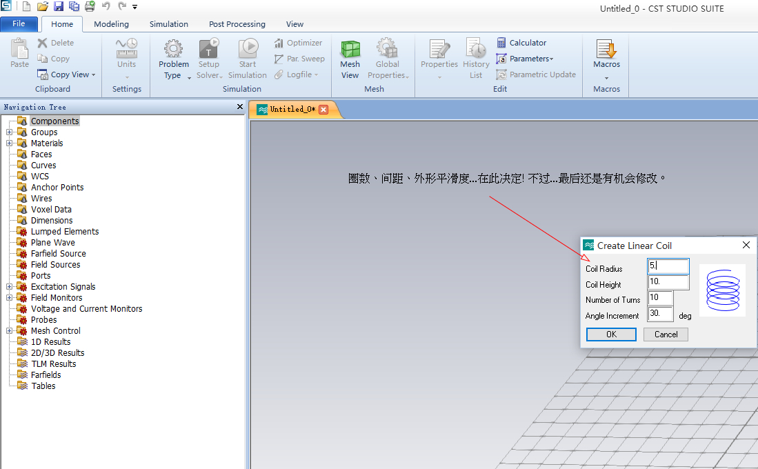The width and height of the screenshot is (758, 469).
Task: Expand the Field Monitors node
Action: [9, 298]
